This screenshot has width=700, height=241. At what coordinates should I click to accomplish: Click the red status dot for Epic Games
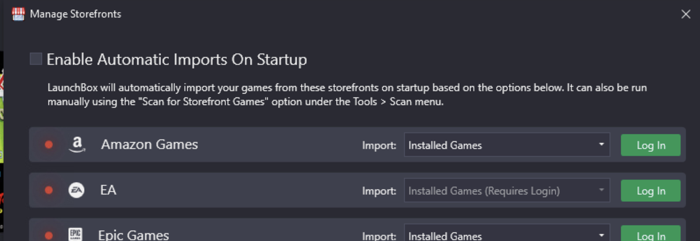click(49, 236)
